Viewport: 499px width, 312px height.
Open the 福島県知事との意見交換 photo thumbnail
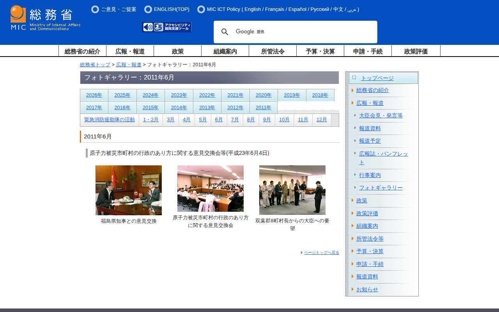(129, 190)
